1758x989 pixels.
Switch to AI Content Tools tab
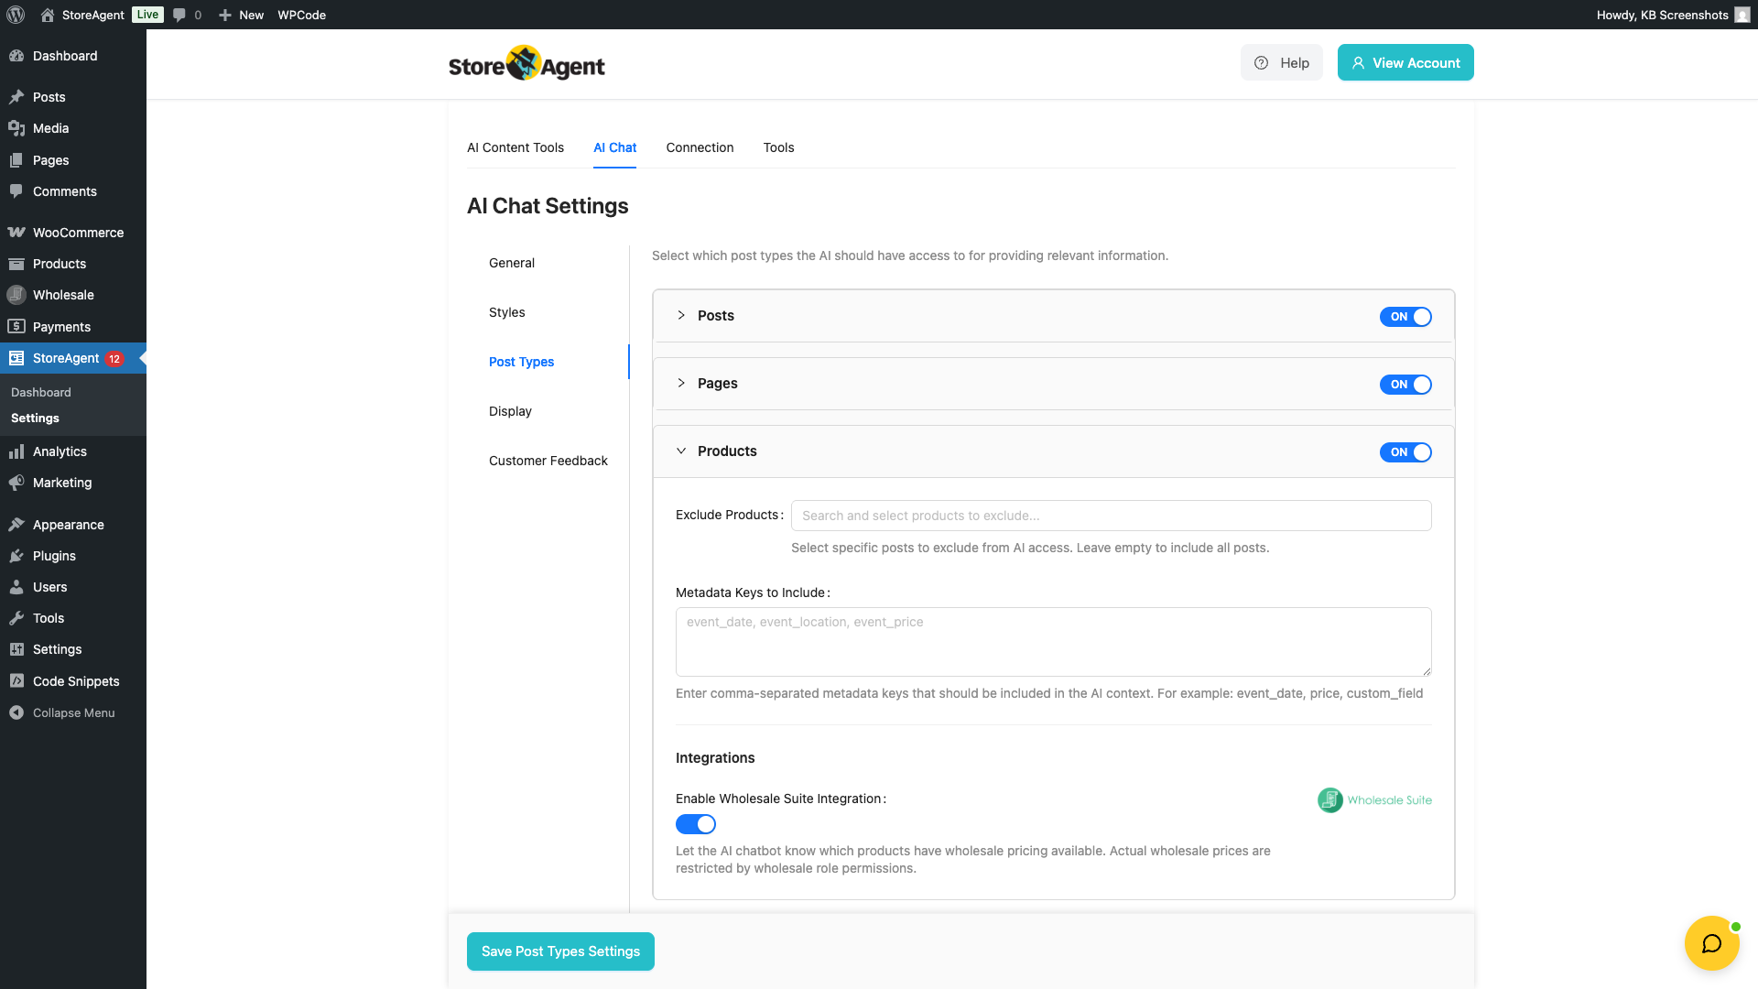pyautogui.click(x=515, y=147)
